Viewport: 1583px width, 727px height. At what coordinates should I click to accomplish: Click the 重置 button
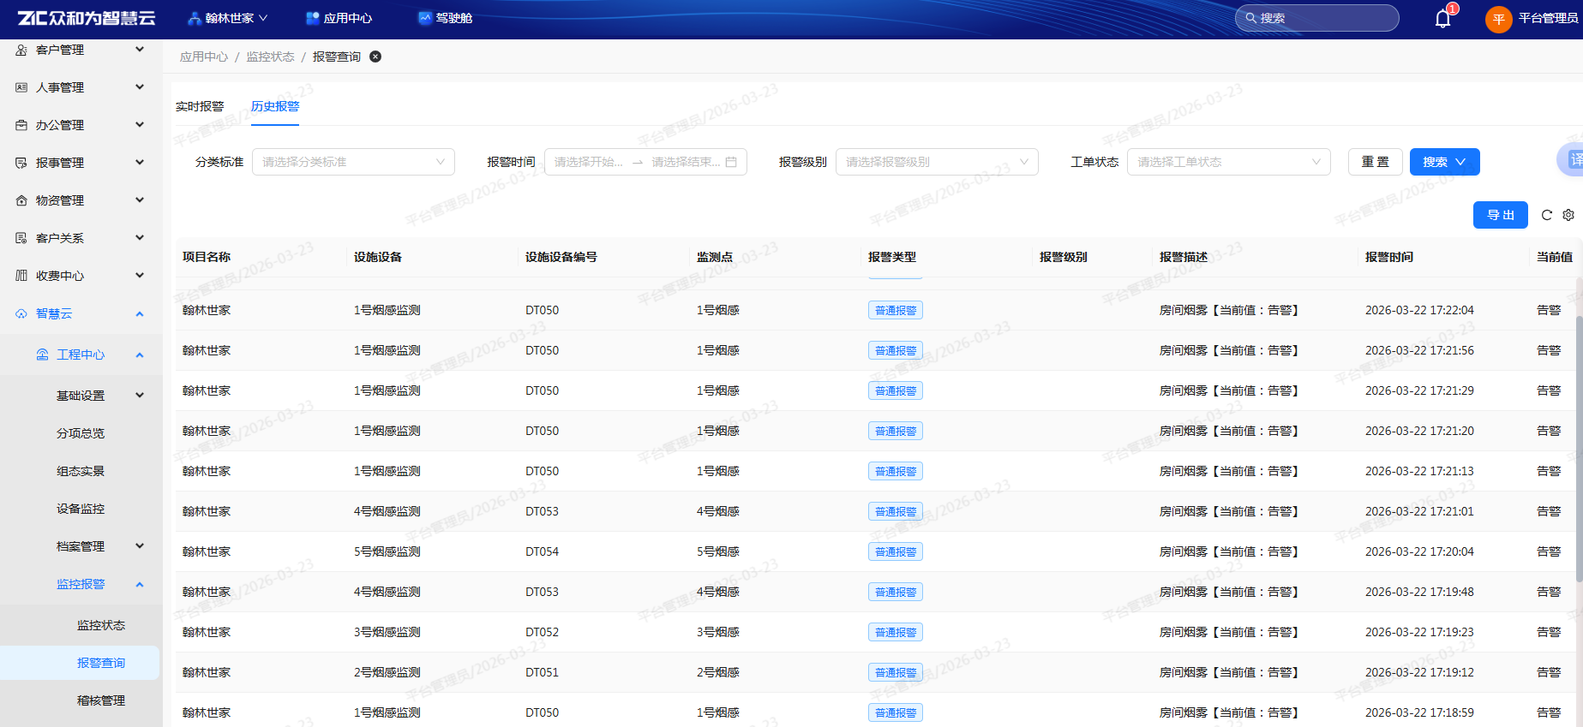(1375, 162)
